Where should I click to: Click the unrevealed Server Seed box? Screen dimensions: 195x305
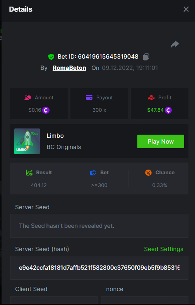click(99, 226)
